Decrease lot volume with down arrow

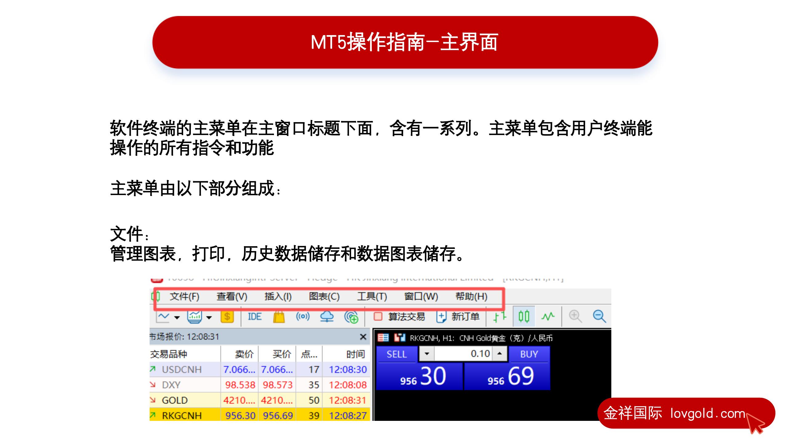427,354
